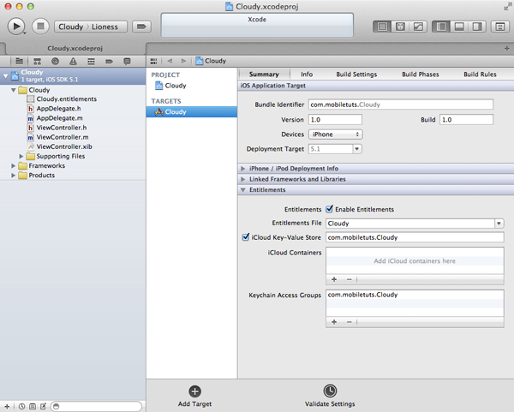
Task: Click the Validate Settings button
Action: point(330,396)
